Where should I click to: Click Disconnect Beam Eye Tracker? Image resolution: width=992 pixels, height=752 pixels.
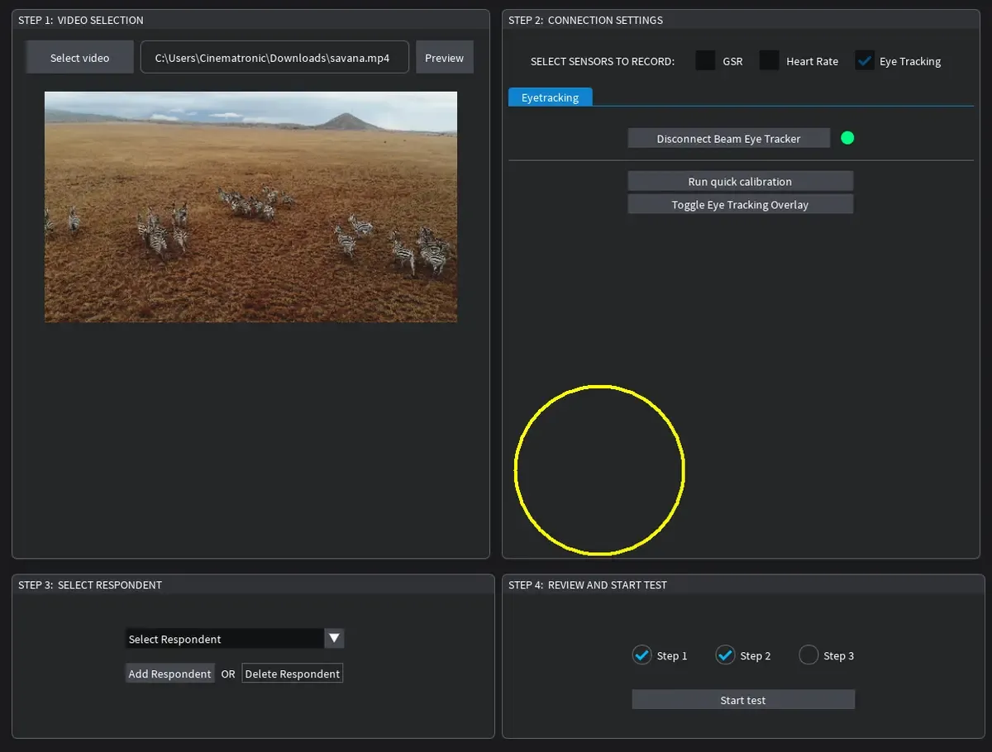(x=728, y=138)
